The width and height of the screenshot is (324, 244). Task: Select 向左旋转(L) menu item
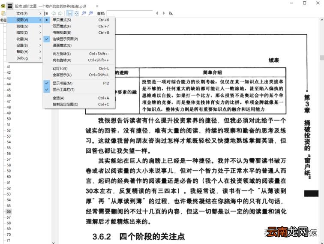79,54
